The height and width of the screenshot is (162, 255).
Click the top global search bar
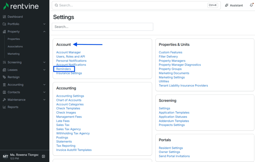136,5
